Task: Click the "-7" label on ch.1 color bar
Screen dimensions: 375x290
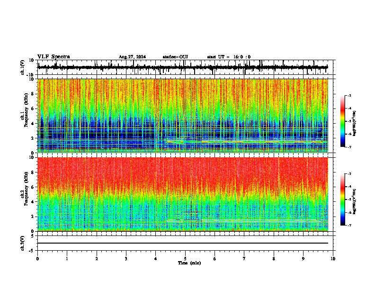Action: [349, 147]
